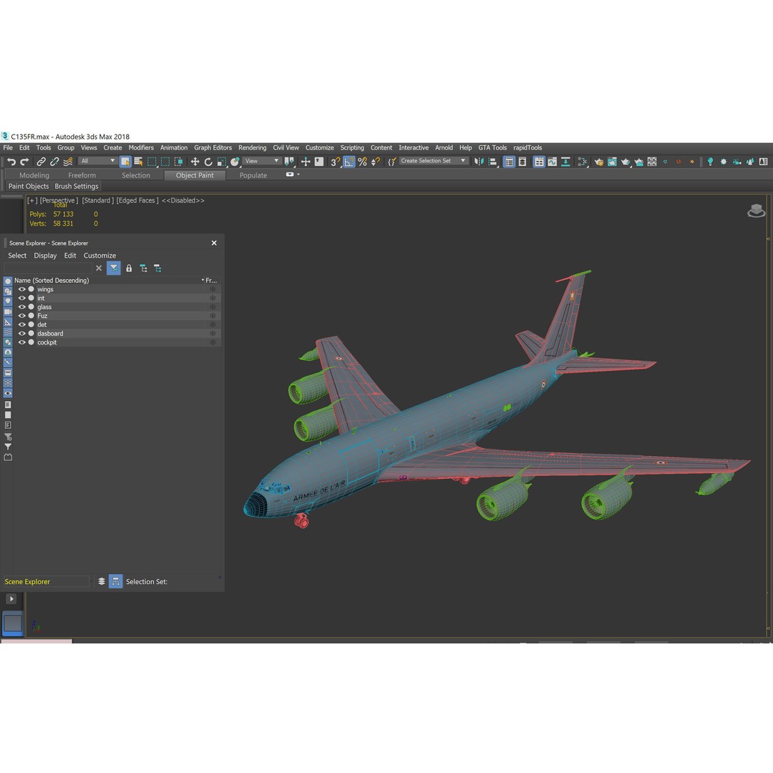Image resolution: width=773 pixels, height=773 pixels.
Task: Open Scene Explorer's Display menu
Action: pyautogui.click(x=45, y=256)
